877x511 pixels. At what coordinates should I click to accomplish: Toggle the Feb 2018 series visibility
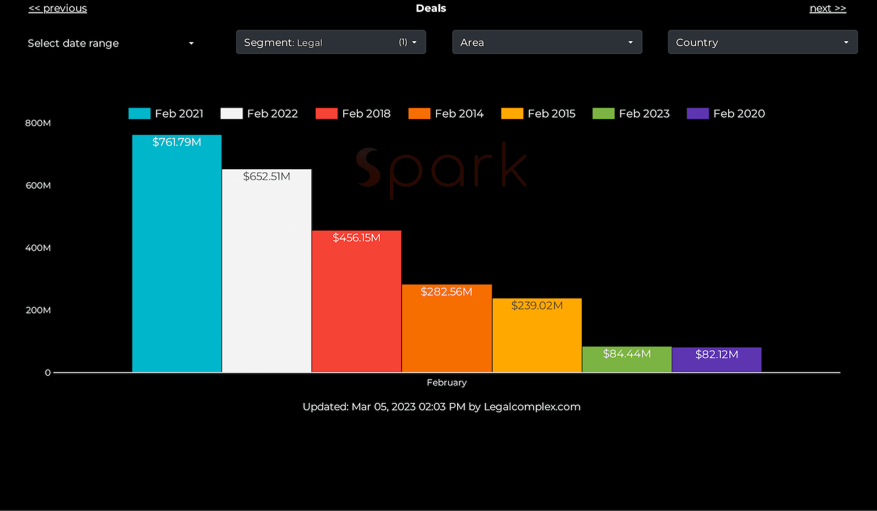click(326, 113)
